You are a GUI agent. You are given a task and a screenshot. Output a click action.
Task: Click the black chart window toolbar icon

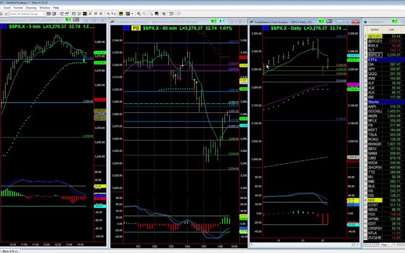pos(85,14)
